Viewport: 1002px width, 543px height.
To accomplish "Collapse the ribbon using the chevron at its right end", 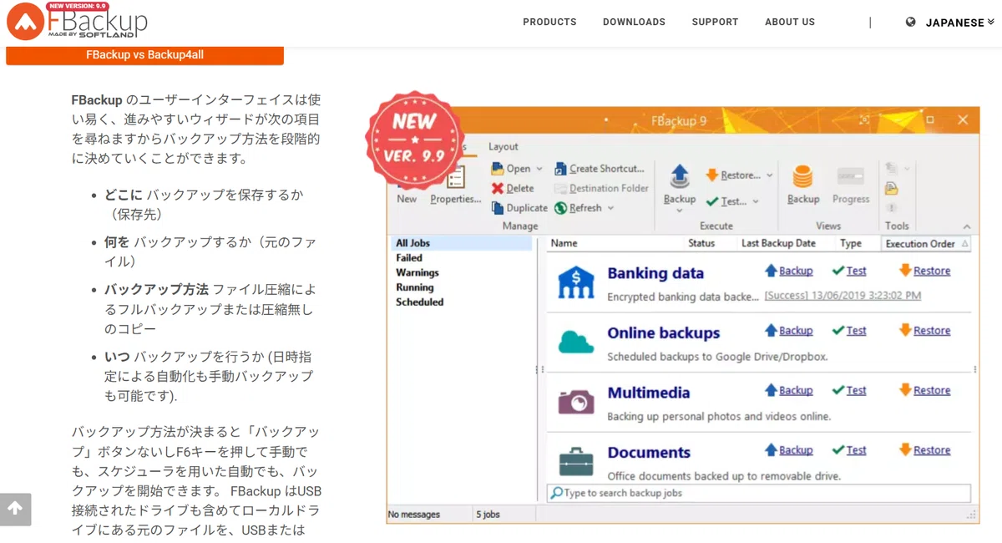I will [967, 226].
